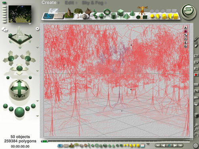Add the golden Vitruvian figure object

tap(142, 10)
